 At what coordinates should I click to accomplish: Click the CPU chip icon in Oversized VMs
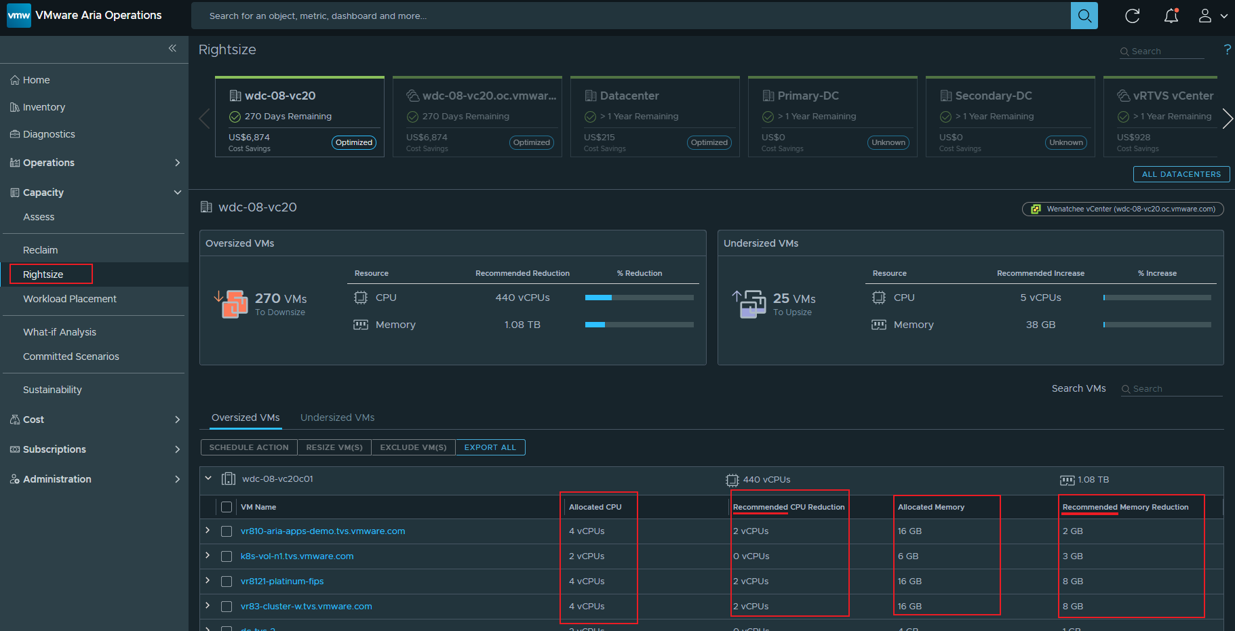click(x=361, y=298)
